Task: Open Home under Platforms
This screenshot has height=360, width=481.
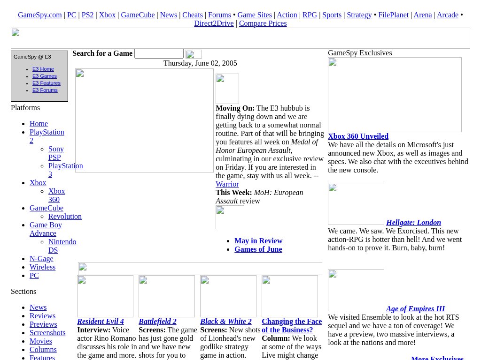Action: [39, 124]
